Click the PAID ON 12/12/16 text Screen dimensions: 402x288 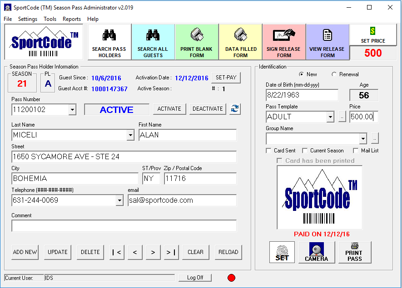tap(322, 234)
